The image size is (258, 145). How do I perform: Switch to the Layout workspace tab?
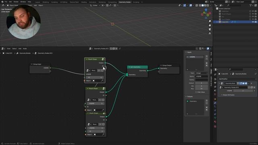37,2
